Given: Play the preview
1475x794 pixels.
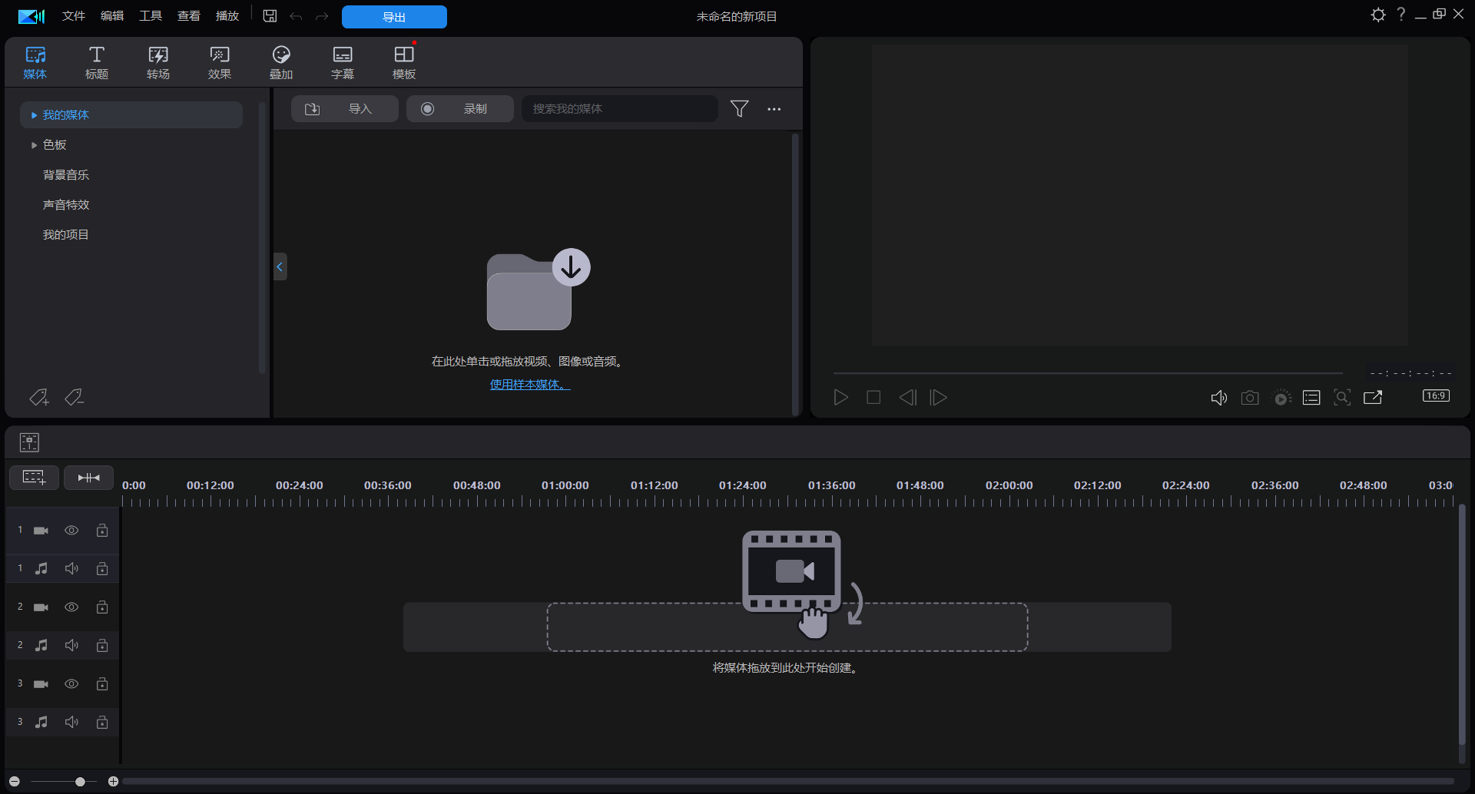Looking at the screenshot, I should coord(841,398).
